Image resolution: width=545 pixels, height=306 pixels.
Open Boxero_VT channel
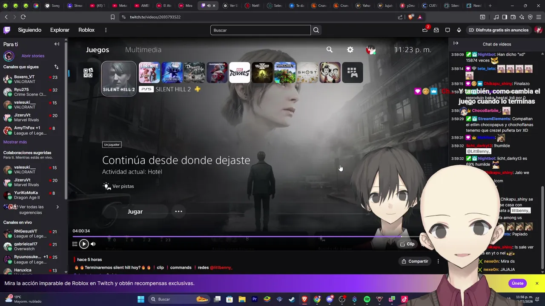coord(31,79)
